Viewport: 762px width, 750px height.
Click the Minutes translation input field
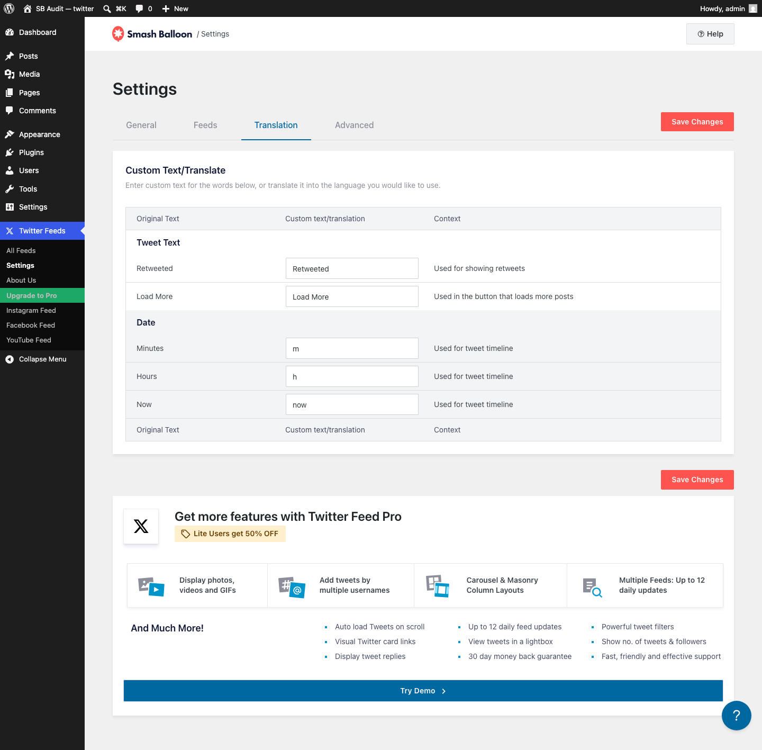tap(352, 348)
